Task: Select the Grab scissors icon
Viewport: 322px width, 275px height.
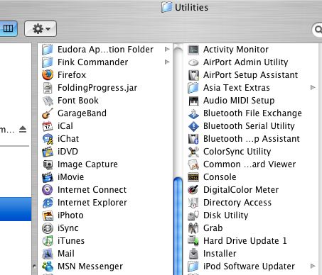Action: pyautogui.click(x=193, y=228)
